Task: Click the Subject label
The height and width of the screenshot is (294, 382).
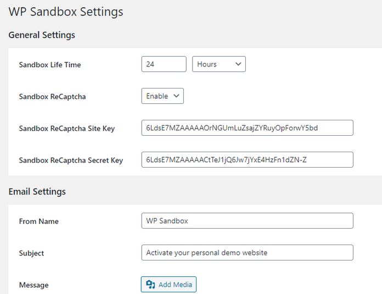Action: pos(31,253)
